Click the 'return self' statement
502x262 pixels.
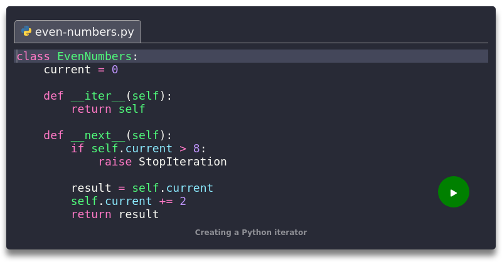tap(108, 109)
